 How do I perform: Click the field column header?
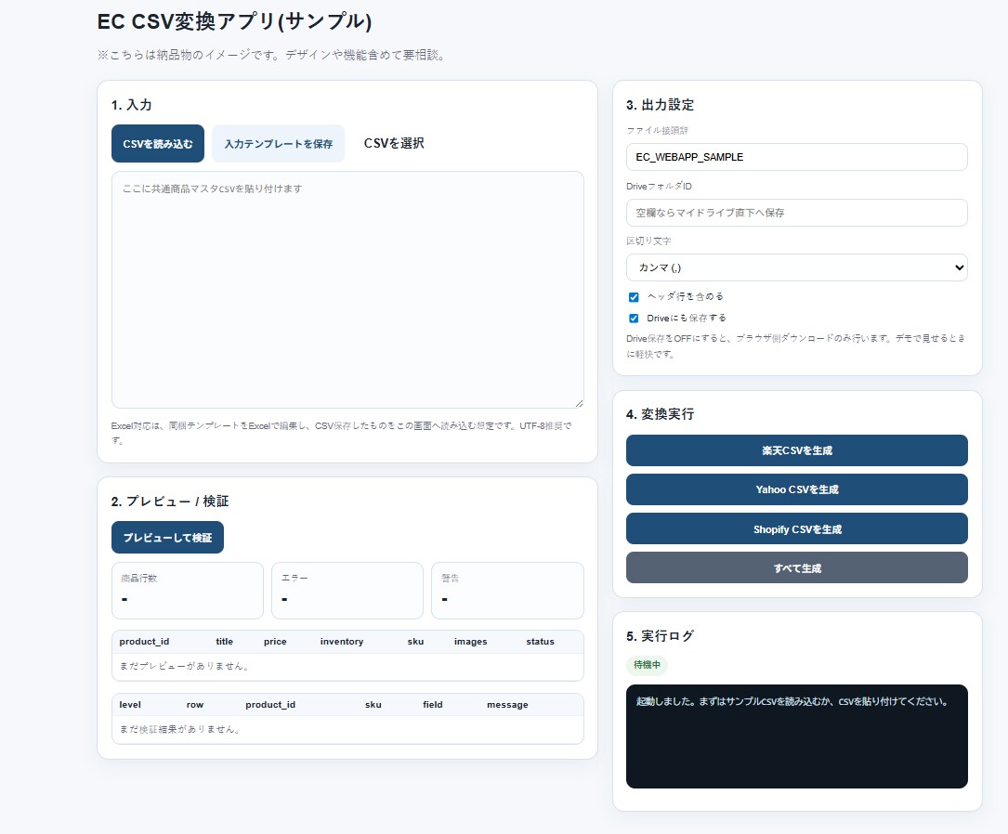(x=433, y=704)
